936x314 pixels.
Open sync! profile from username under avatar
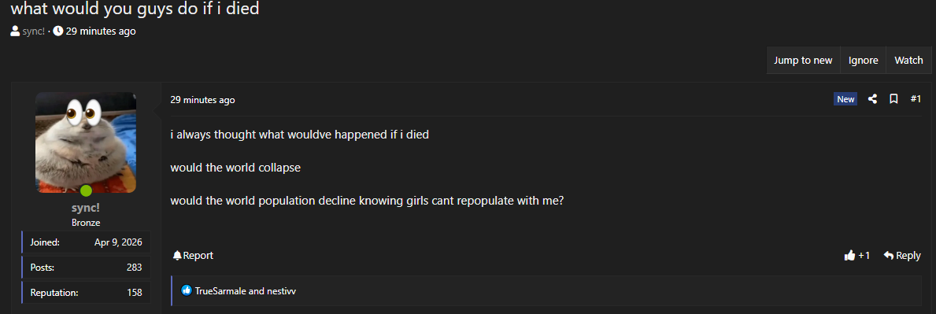(x=86, y=209)
